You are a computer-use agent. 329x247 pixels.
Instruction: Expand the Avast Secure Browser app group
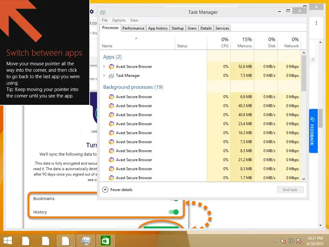(x=104, y=67)
